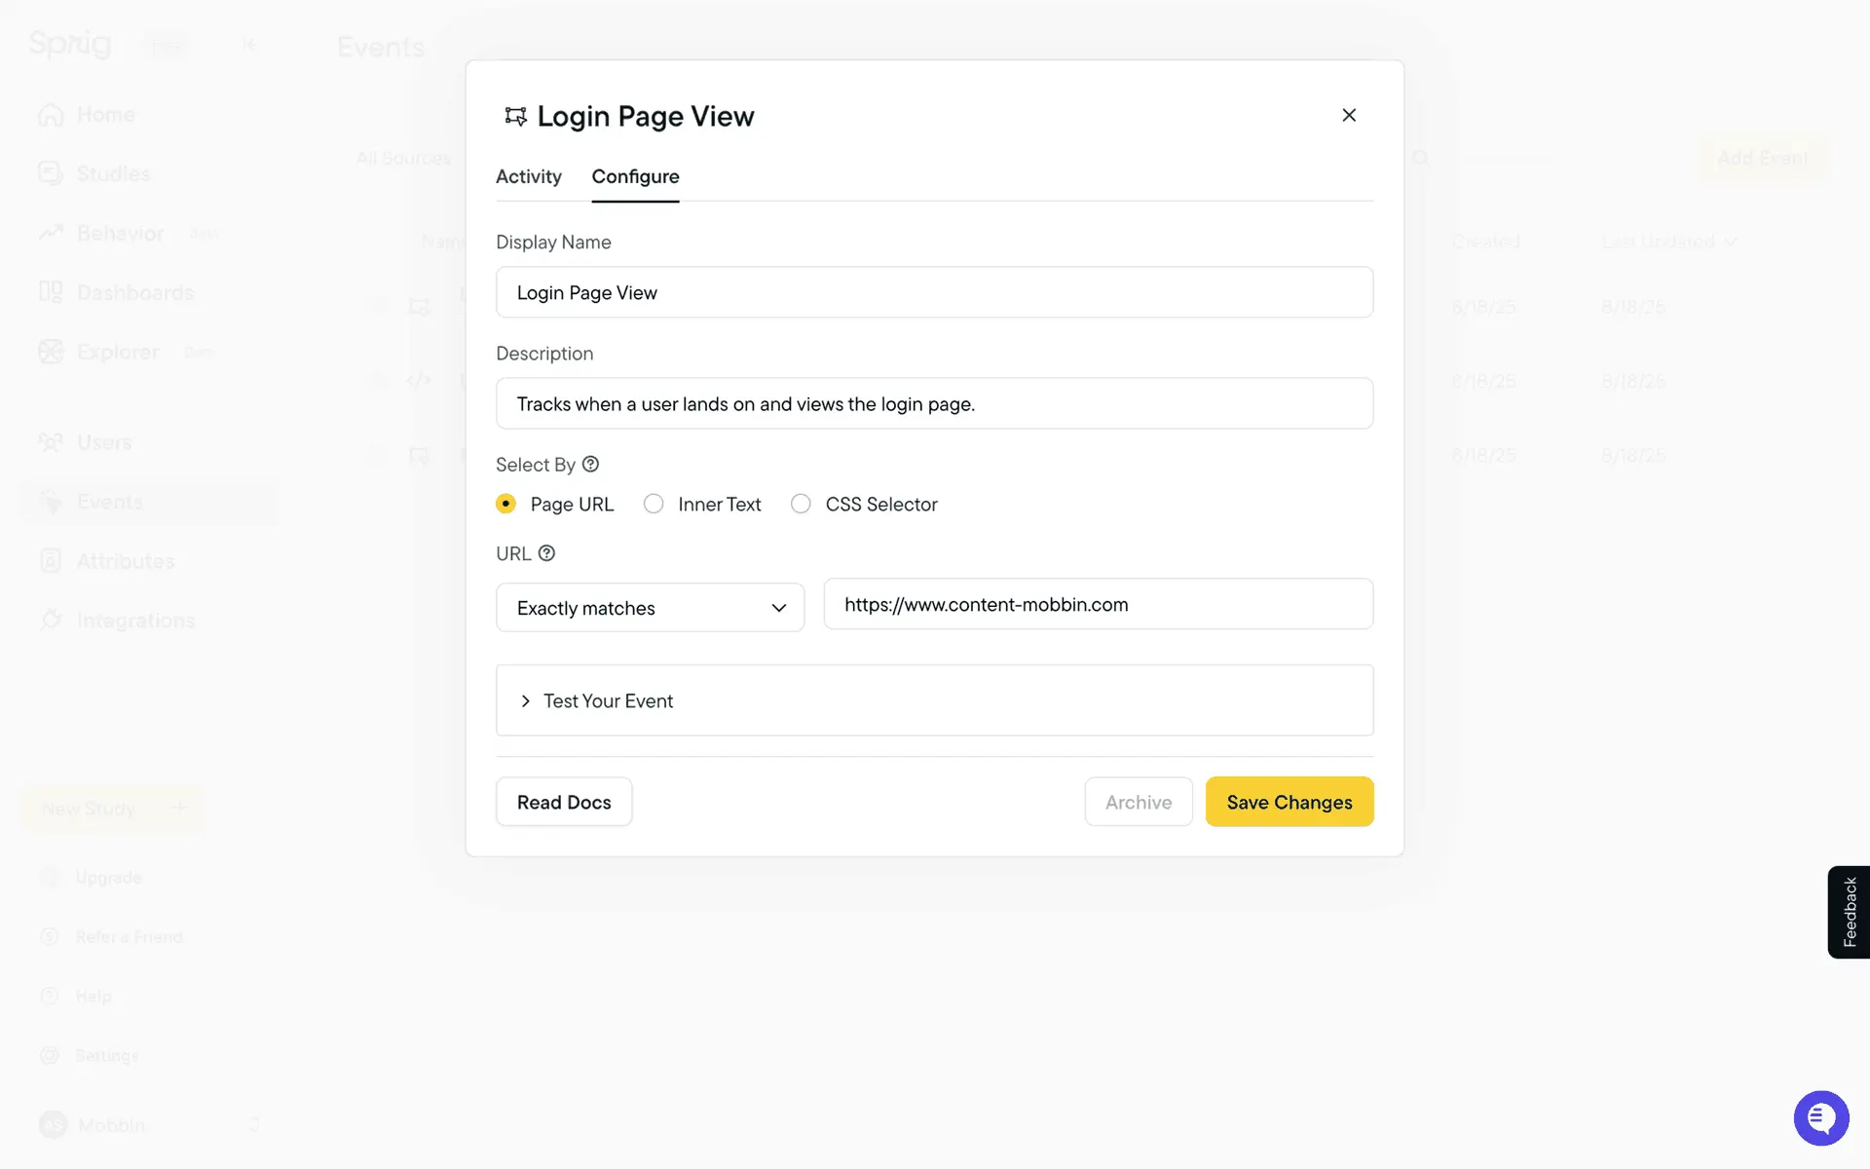Choose the CSS Selector radio option
Viewport: 1870px width, 1169px height.
[x=801, y=504]
